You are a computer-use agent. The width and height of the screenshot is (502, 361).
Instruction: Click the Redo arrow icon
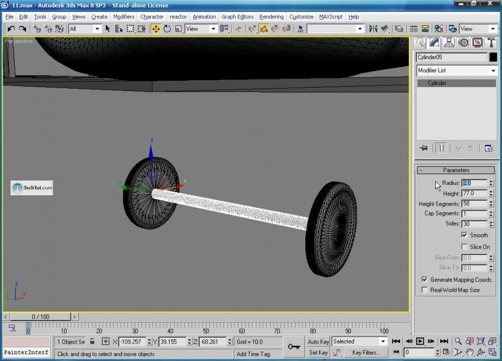pos(22,29)
